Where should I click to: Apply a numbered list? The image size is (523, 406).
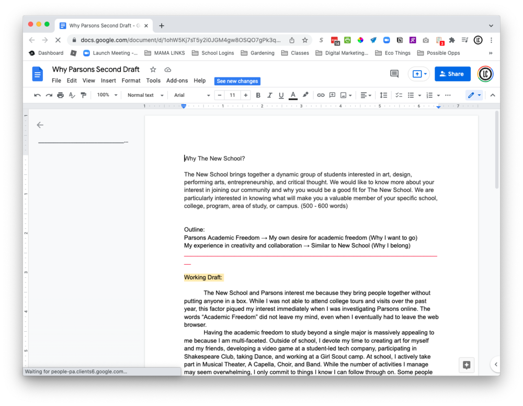click(429, 95)
